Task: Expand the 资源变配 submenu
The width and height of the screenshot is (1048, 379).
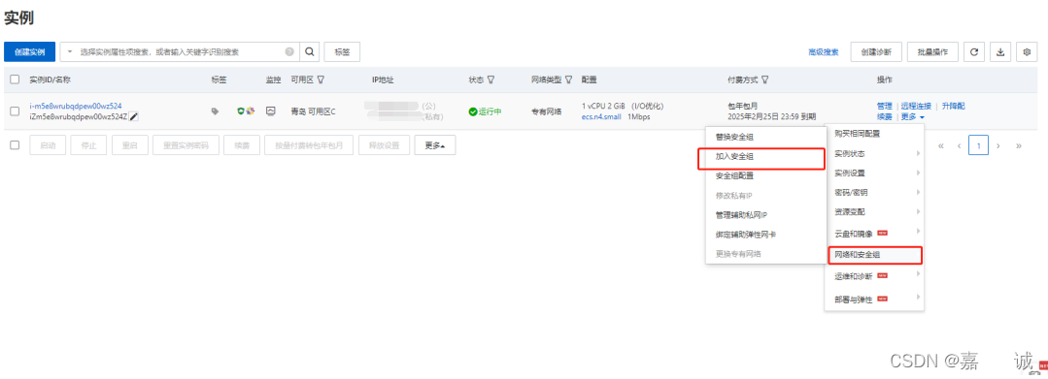Action: tap(875, 211)
